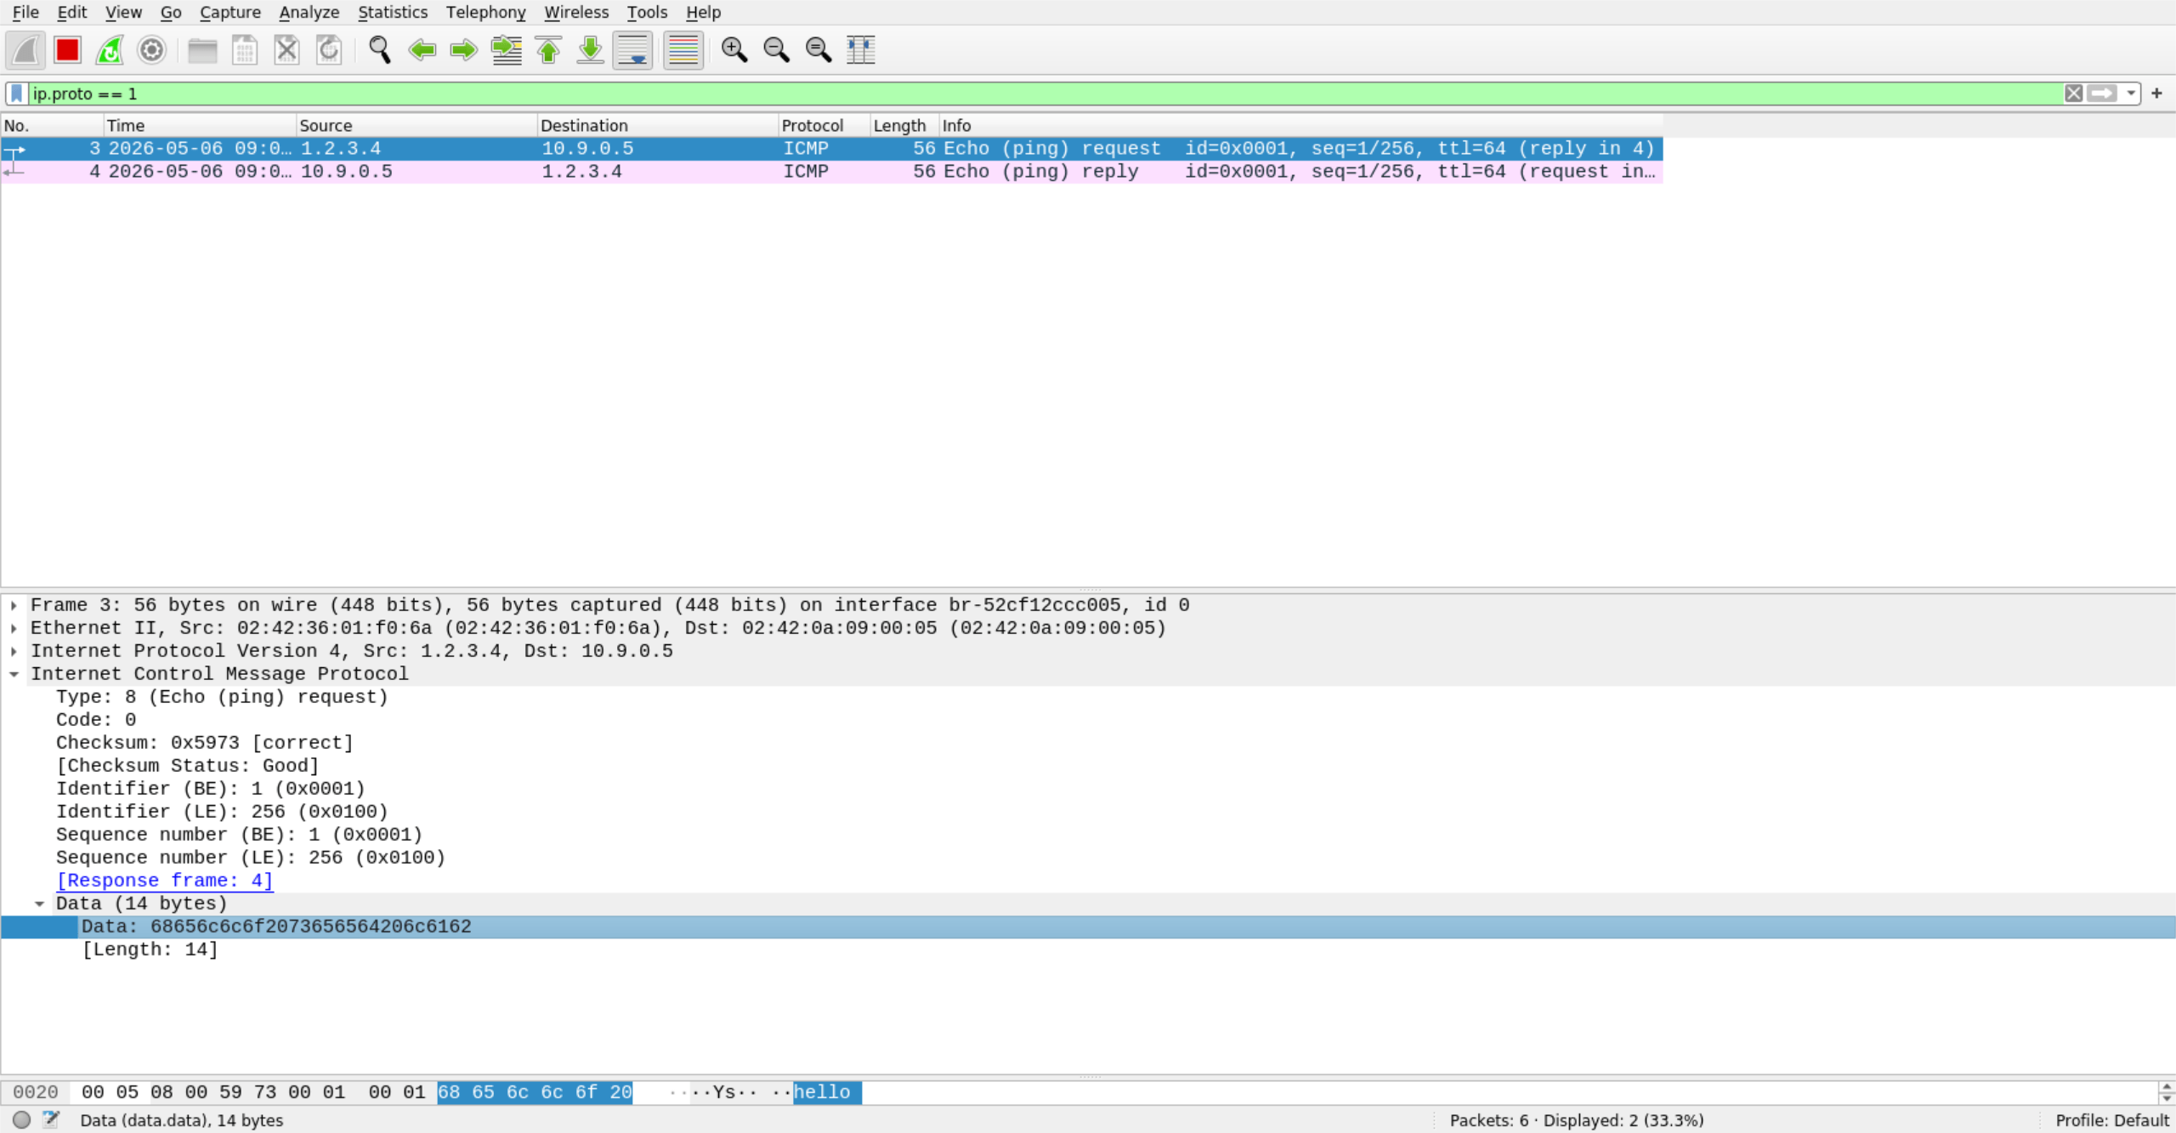The height and width of the screenshot is (1133, 2176).
Task: Open expert information status circle icon
Action: (x=22, y=1120)
